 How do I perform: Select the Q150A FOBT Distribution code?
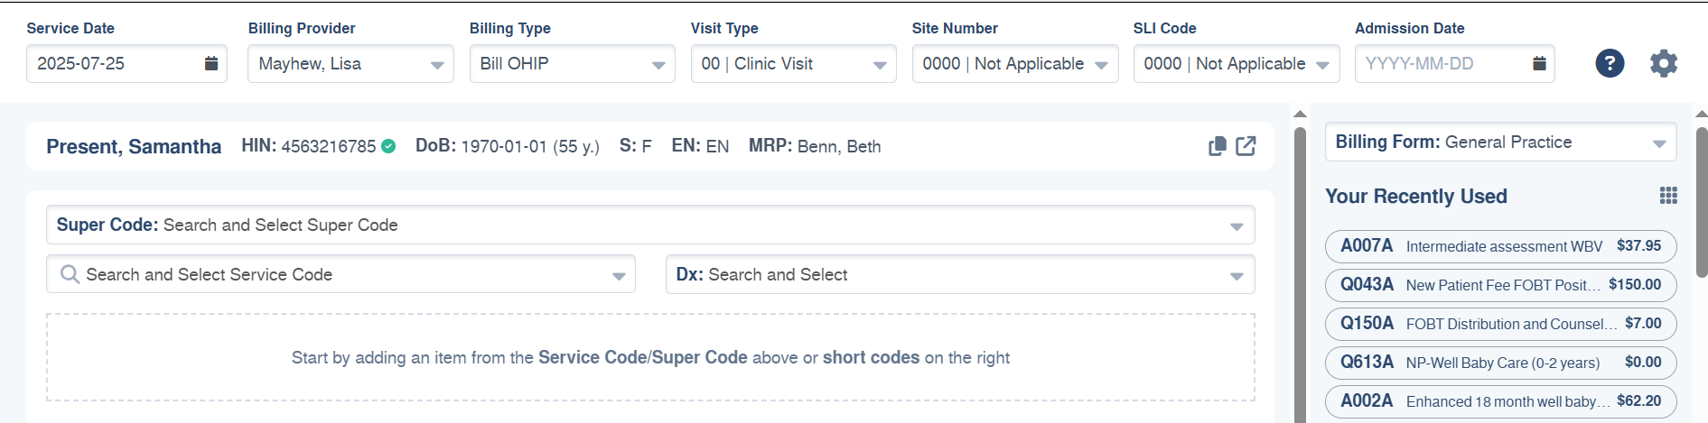(x=1500, y=324)
